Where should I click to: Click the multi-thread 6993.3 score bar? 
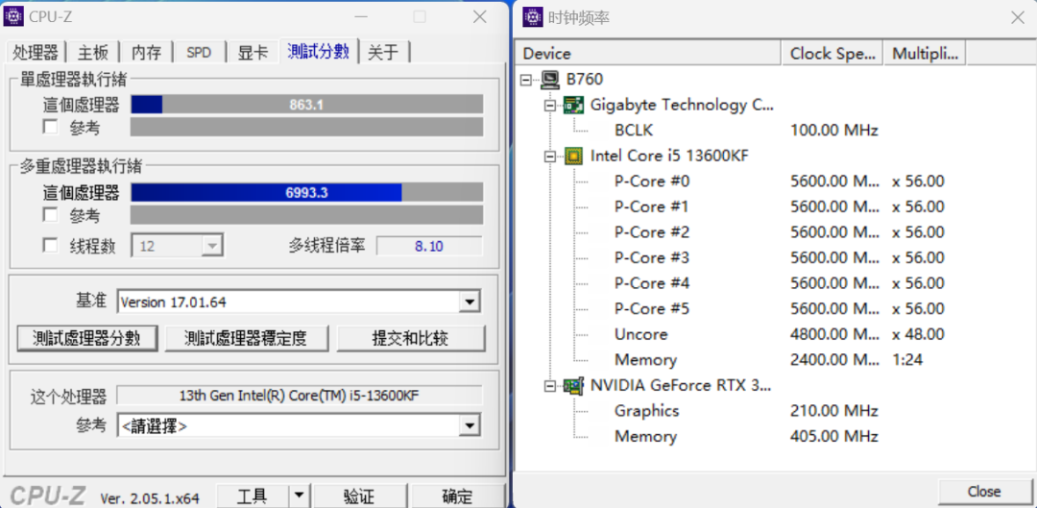tap(307, 192)
